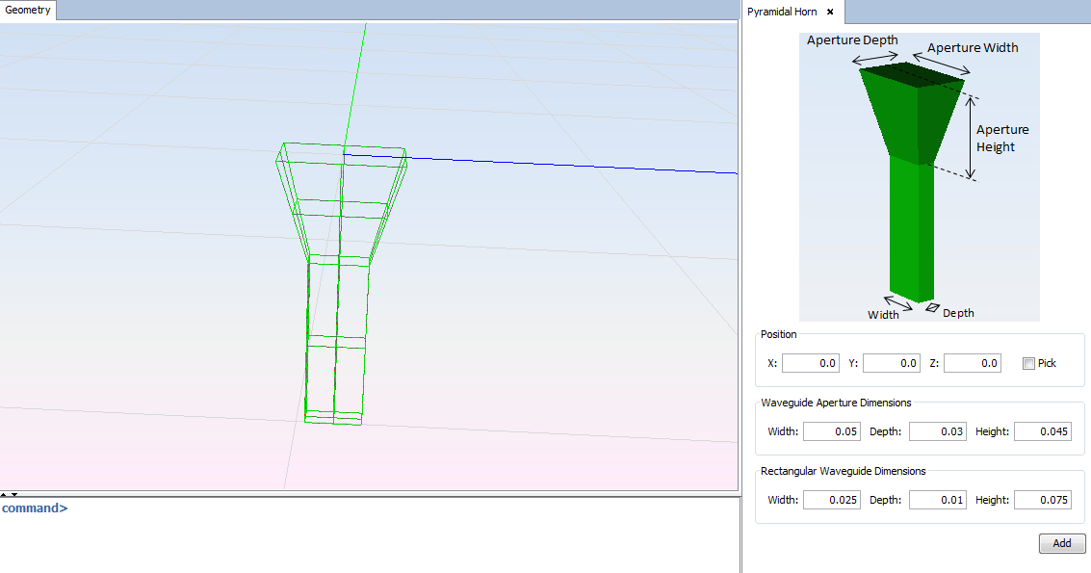Screen dimensions: 1091x573
Task: Click the Waveguide Aperture Height field
Action: pos(1042,431)
